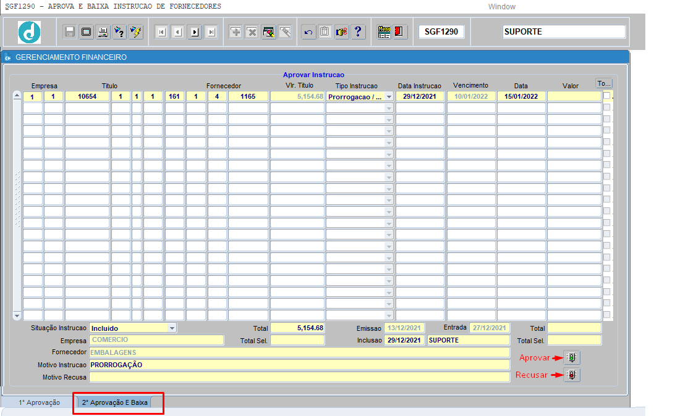
Task: Click the Empresa field showing COMERCIO
Action: pos(157,340)
